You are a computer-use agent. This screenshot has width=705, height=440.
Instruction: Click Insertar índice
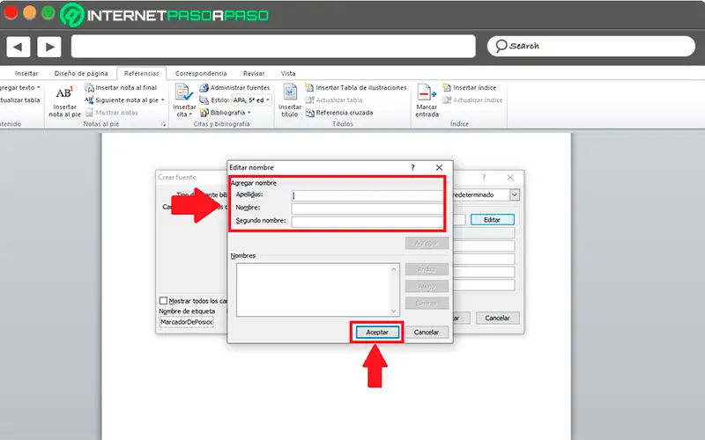(470, 87)
